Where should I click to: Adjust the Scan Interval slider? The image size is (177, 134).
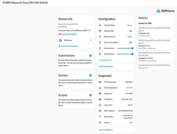click(125, 48)
